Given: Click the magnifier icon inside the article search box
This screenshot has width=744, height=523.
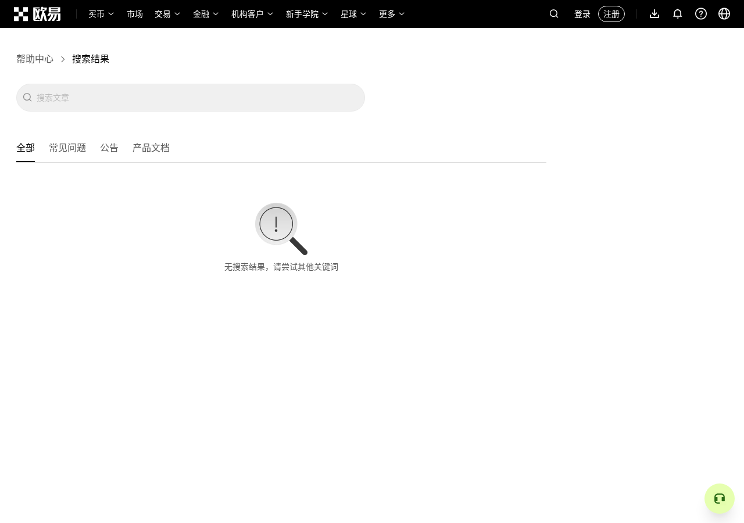Looking at the screenshot, I should pos(27,98).
